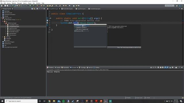This screenshot has width=184, height=103.
Task: Collapse the Learn Java 101 project
Action: [x=1, y=18]
